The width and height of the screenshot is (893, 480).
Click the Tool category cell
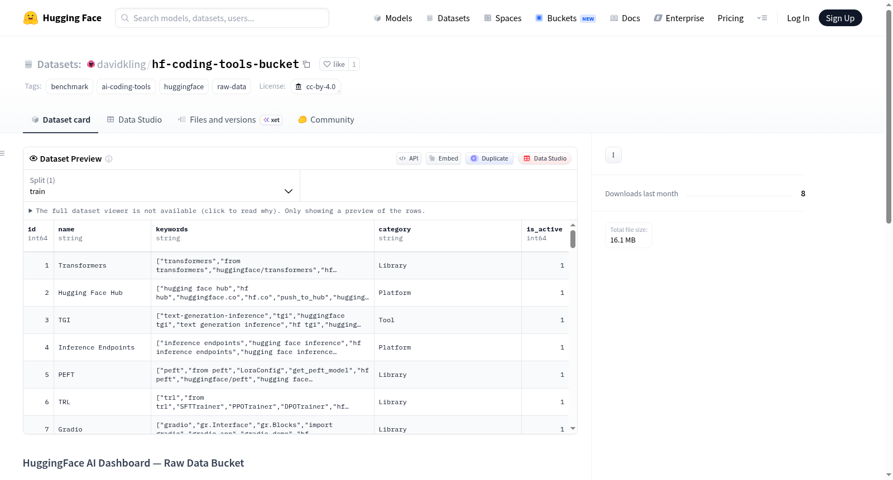448,320
